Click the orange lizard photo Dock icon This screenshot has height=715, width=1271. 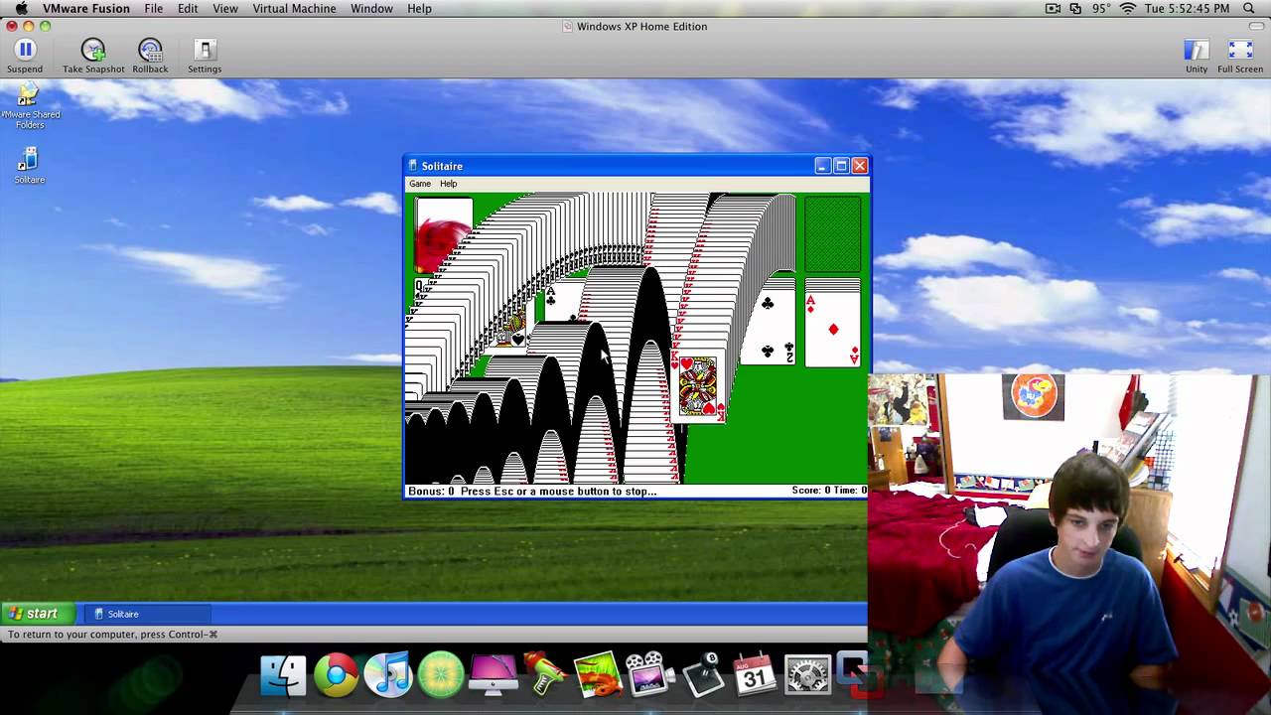click(597, 675)
